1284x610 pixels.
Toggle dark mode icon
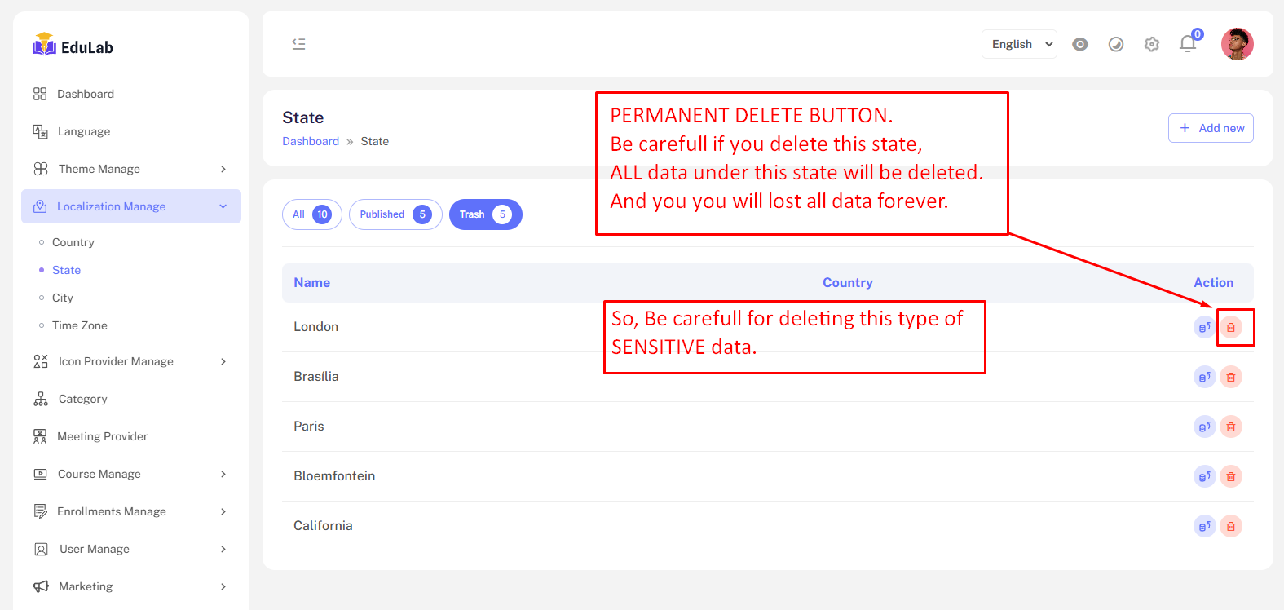[1116, 44]
